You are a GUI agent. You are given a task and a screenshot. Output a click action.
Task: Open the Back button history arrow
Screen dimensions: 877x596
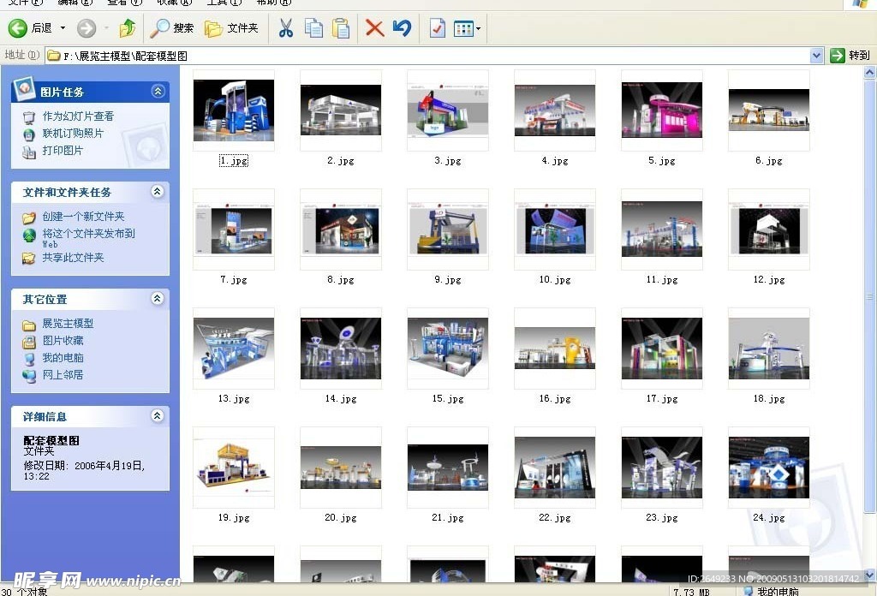point(63,28)
